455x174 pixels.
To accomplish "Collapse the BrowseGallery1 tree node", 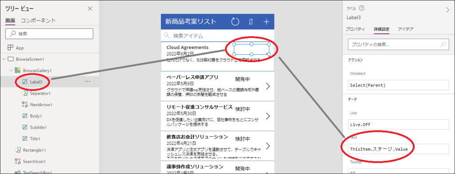I will (x=11, y=70).
